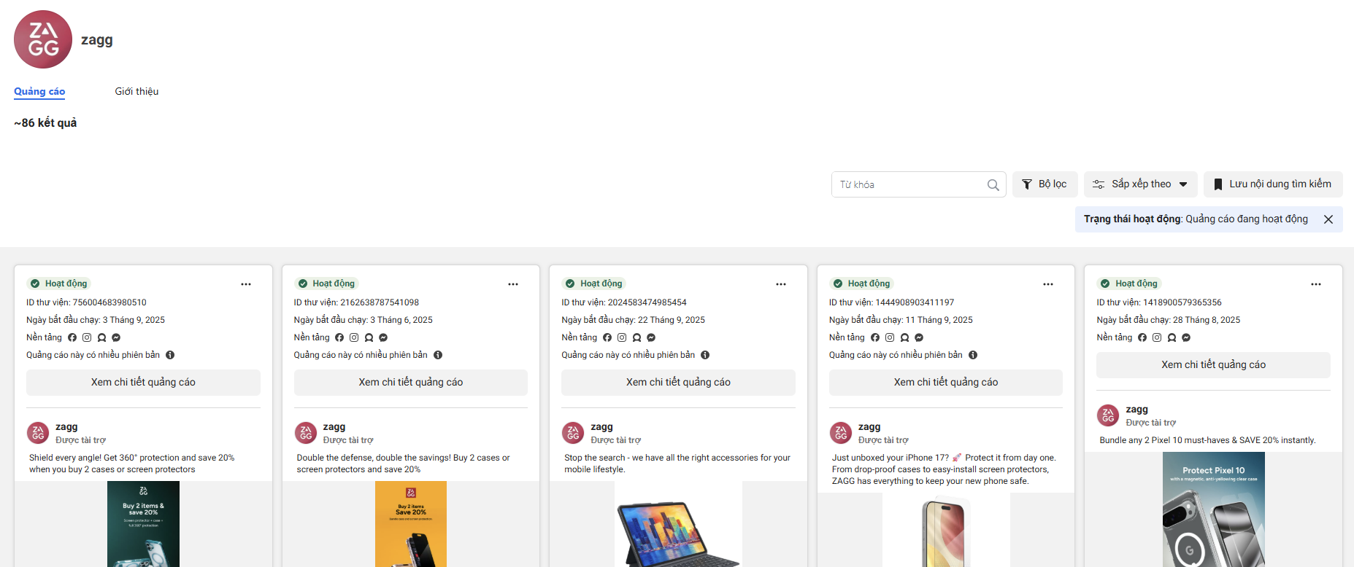This screenshot has width=1354, height=567.
Task: Click the Facebook platform icon on ad 756004683980510
Action: (72, 337)
